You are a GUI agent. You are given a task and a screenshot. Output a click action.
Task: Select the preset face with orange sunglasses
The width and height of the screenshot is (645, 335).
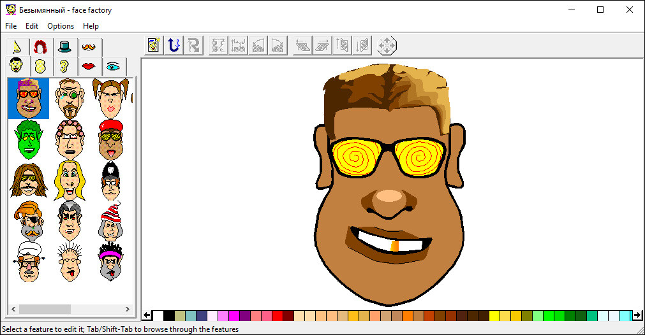pos(28,99)
